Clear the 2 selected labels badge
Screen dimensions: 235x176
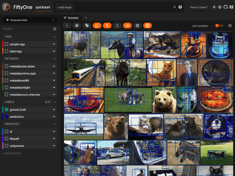pos(48,102)
